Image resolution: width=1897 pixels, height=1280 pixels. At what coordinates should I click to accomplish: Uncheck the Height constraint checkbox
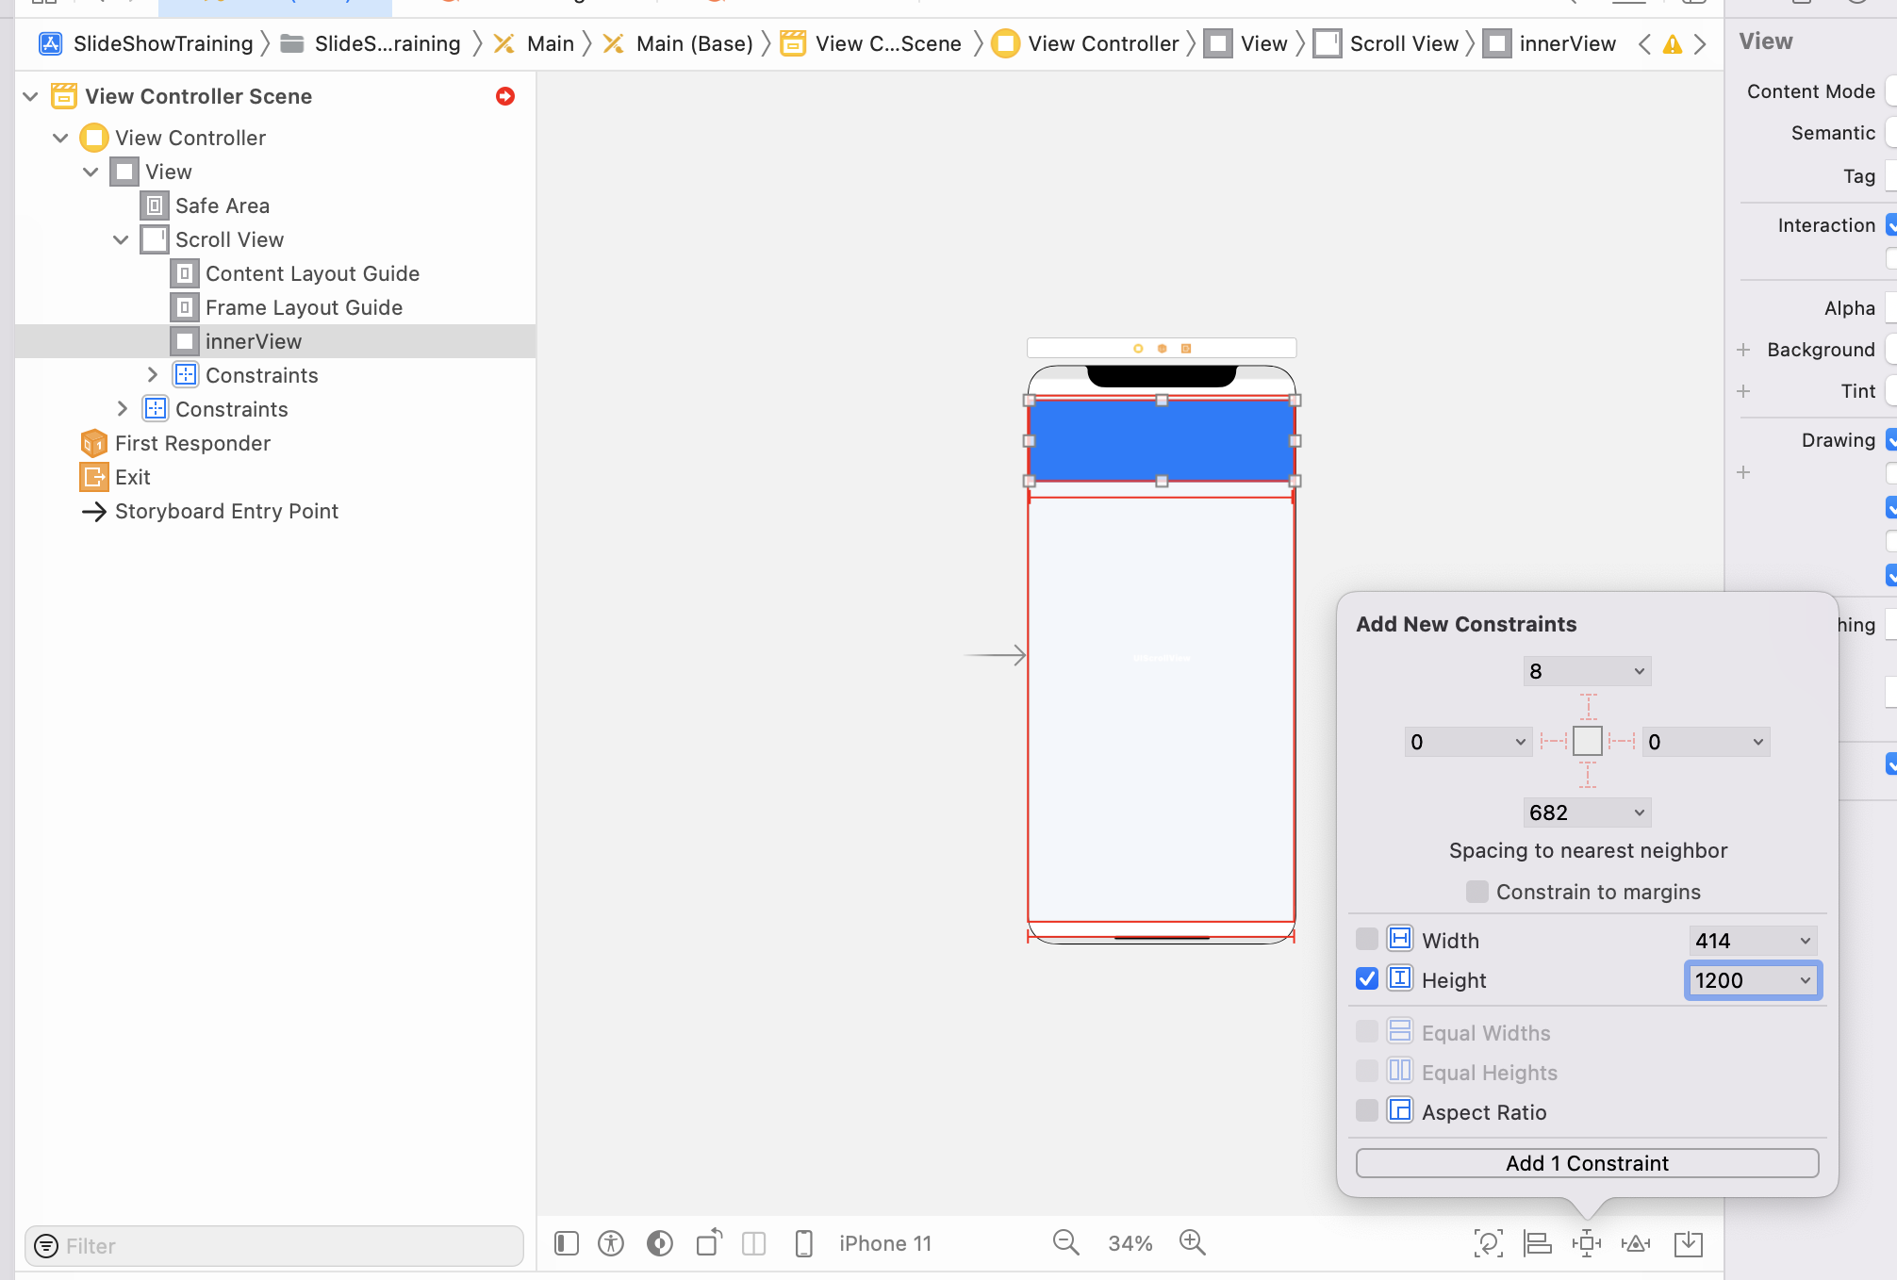pyautogui.click(x=1367, y=979)
